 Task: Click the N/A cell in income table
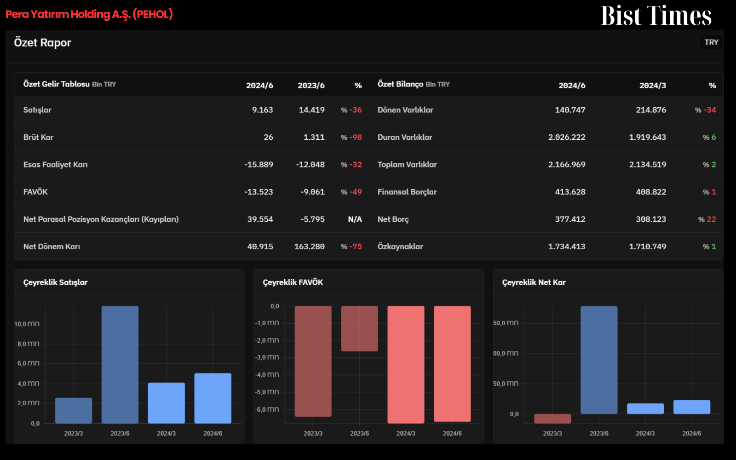355,219
